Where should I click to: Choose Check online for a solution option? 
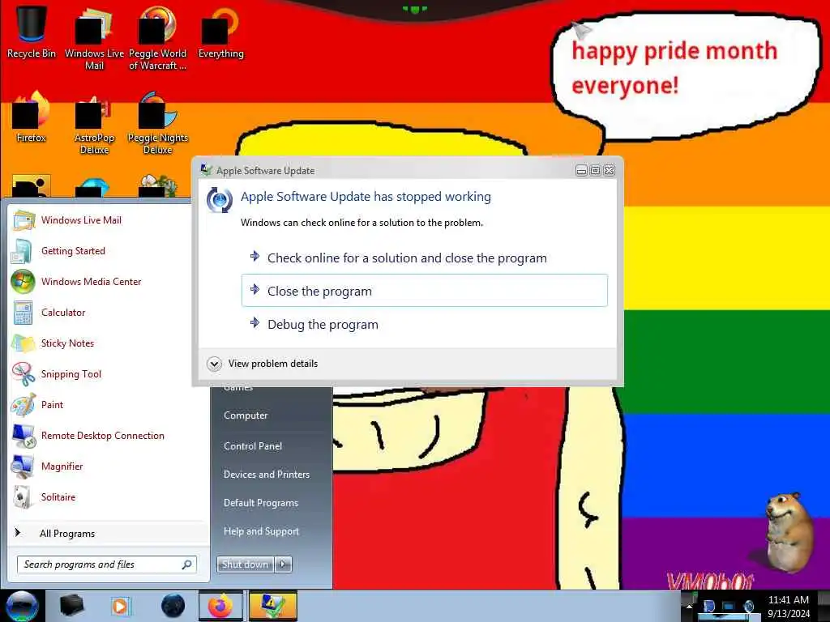point(425,258)
